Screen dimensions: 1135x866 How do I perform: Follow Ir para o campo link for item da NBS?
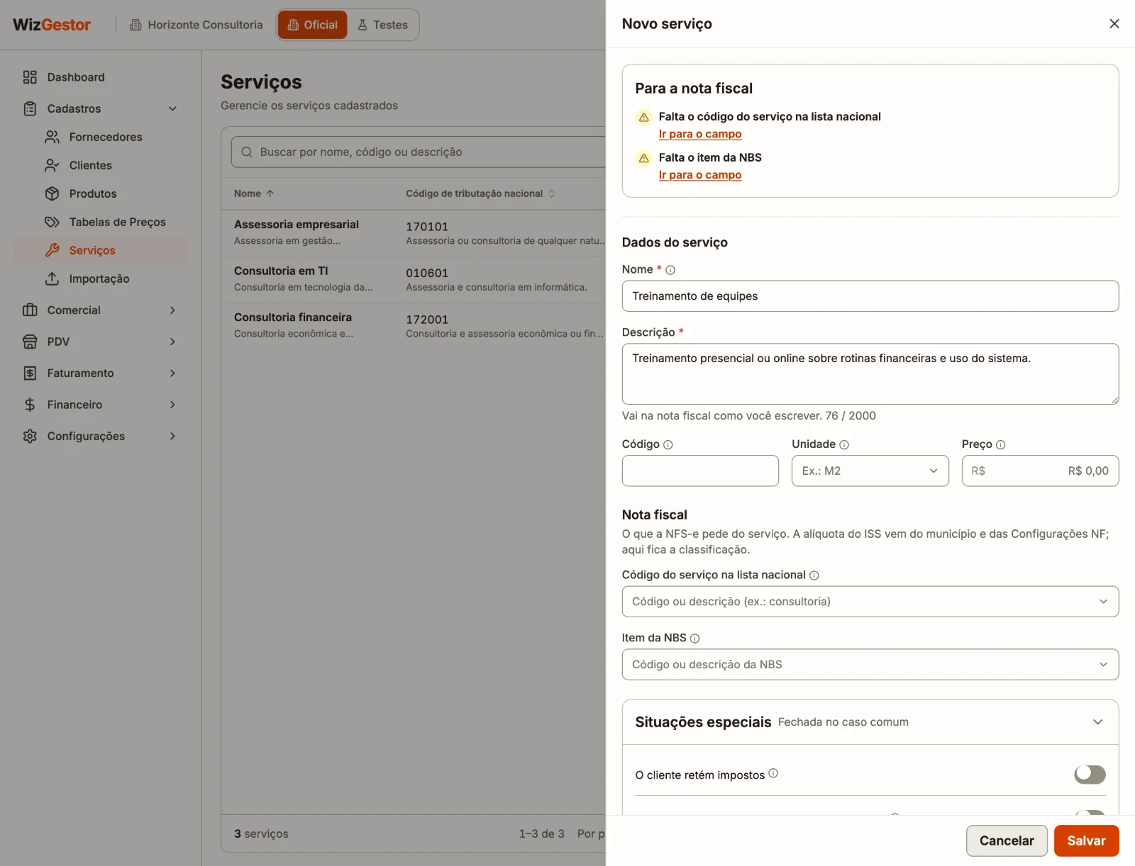tap(700, 175)
